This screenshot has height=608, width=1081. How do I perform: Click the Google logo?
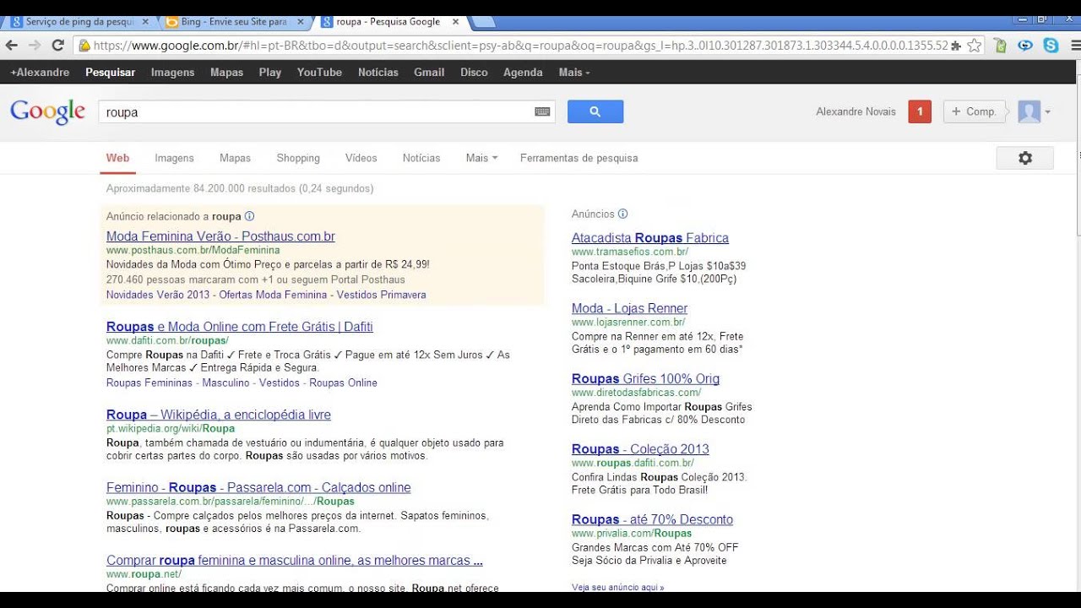(x=47, y=111)
